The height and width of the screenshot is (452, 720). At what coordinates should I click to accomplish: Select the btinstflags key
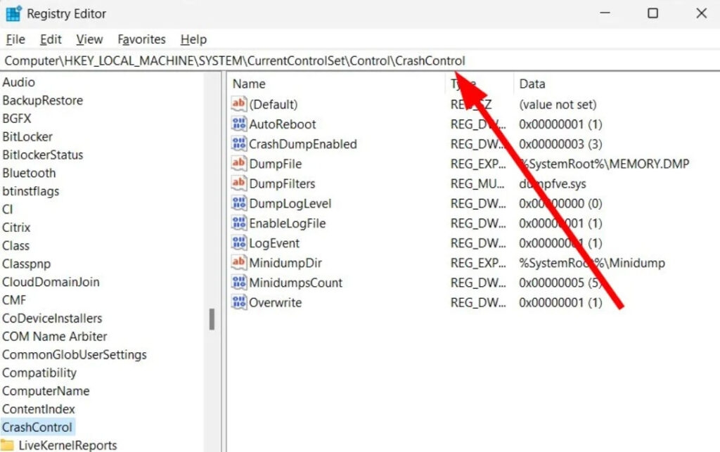(31, 191)
